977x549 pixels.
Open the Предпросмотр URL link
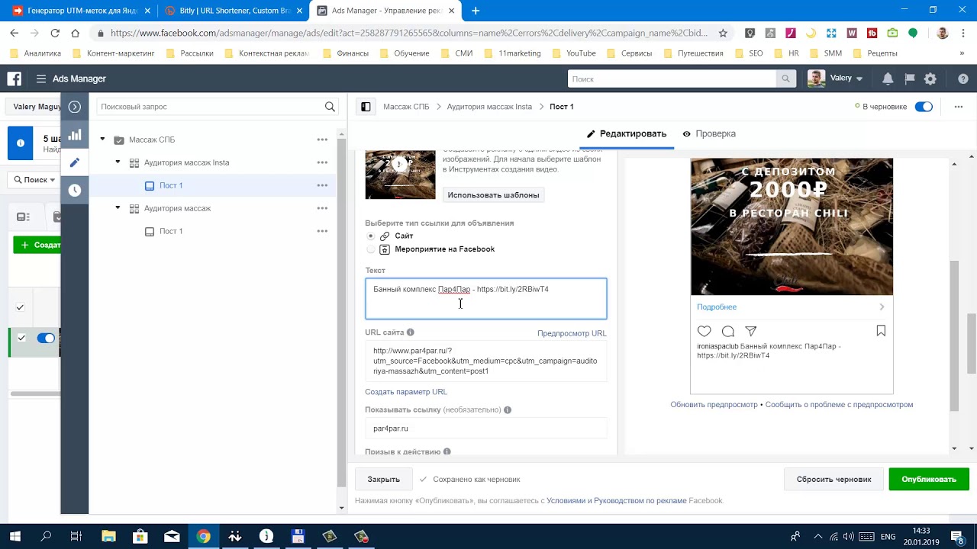(572, 333)
